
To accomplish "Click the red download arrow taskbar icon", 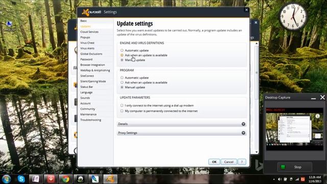I will click(x=51, y=179).
